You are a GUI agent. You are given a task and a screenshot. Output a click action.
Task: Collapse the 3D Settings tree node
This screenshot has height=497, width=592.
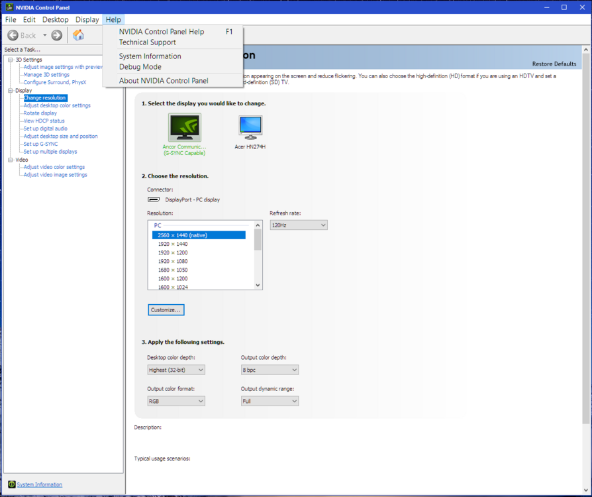[x=11, y=60]
